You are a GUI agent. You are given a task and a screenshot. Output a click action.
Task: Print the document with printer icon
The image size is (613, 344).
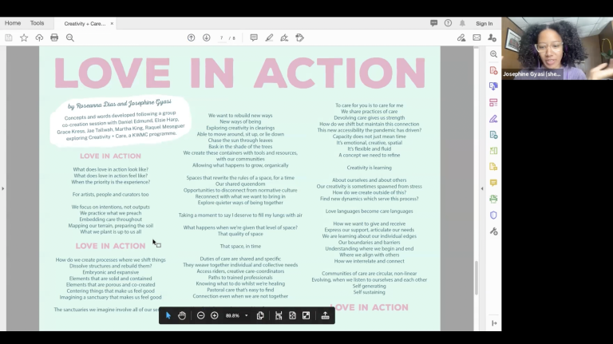(x=54, y=38)
